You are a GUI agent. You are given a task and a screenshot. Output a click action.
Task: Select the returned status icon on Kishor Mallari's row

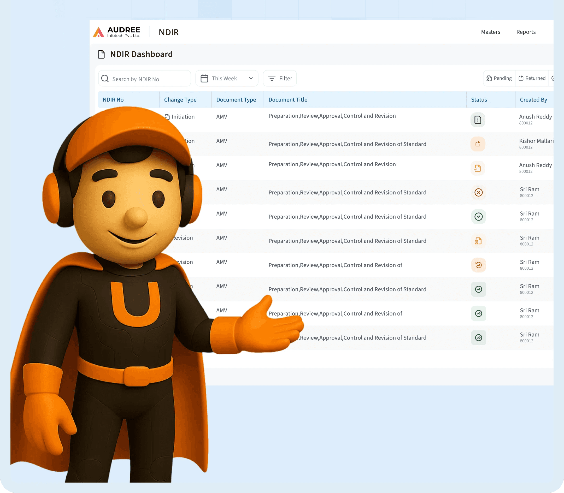[478, 144]
